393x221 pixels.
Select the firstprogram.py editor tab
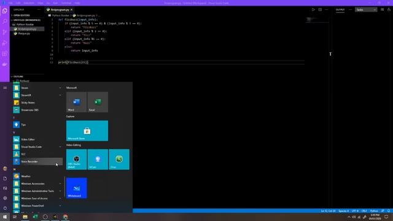(60, 10)
